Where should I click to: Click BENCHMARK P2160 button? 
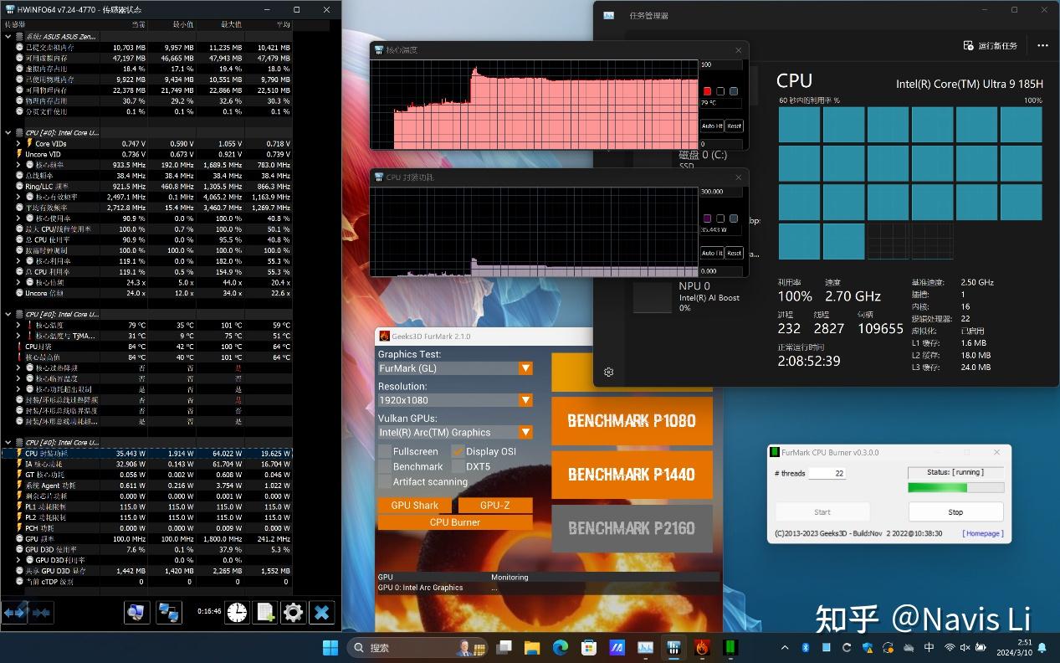point(632,528)
